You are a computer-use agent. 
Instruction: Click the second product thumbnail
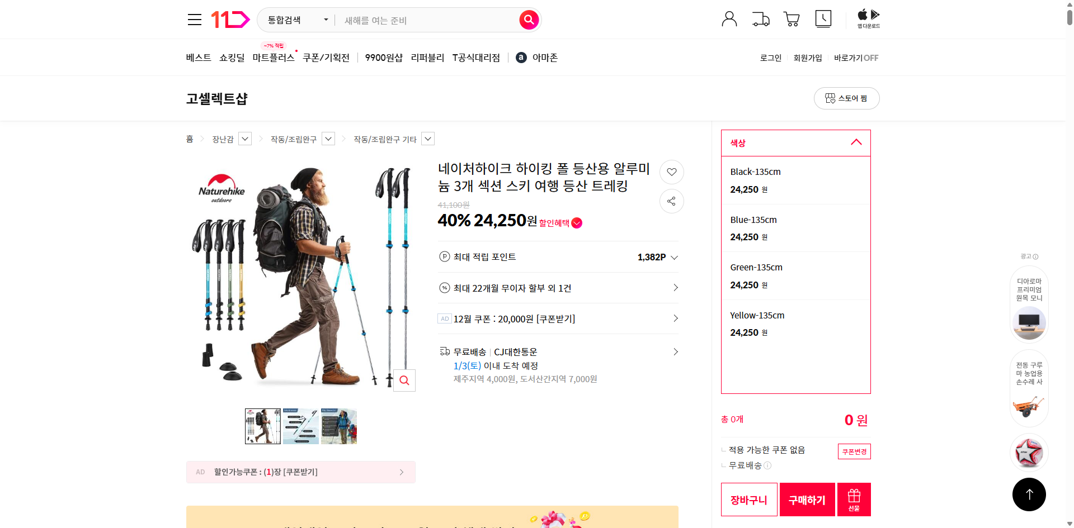pos(300,426)
